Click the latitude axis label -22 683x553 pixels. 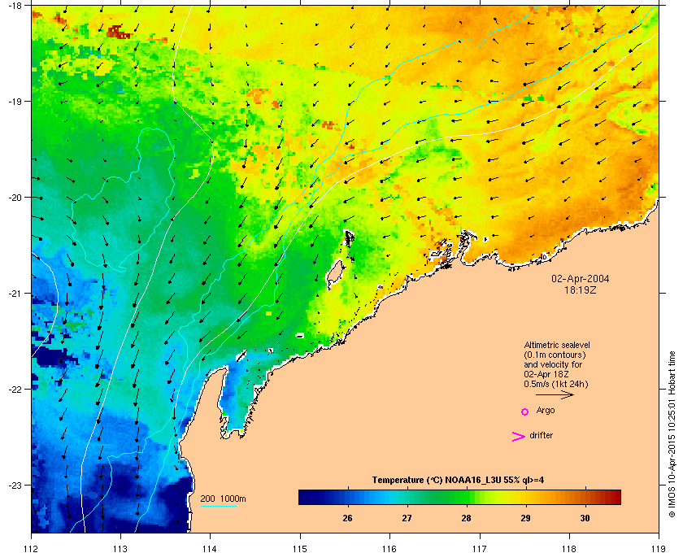[15, 390]
